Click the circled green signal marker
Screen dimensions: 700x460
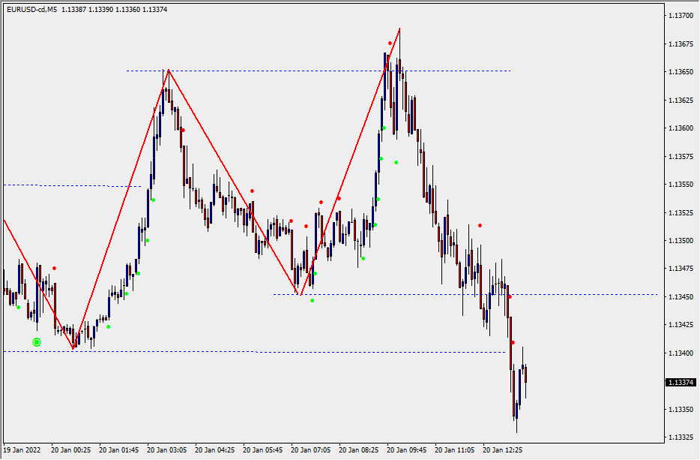point(37,342)
